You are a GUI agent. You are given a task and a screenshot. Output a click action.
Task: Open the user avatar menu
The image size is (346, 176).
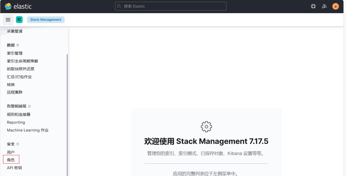point(335,7)
